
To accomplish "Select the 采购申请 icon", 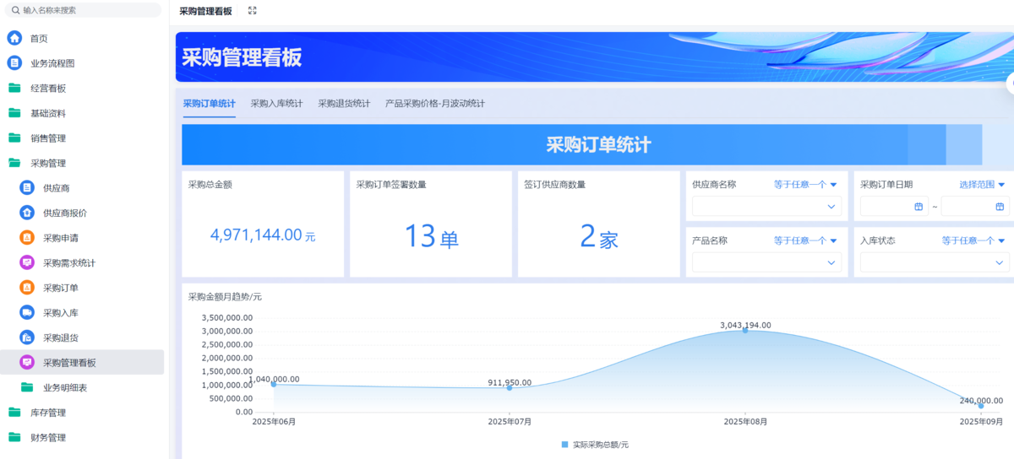I will click(27, 238).
